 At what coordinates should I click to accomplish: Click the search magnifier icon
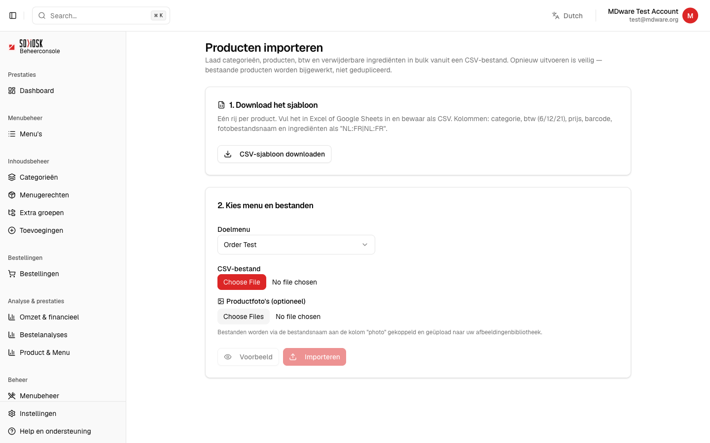(42, 16)
